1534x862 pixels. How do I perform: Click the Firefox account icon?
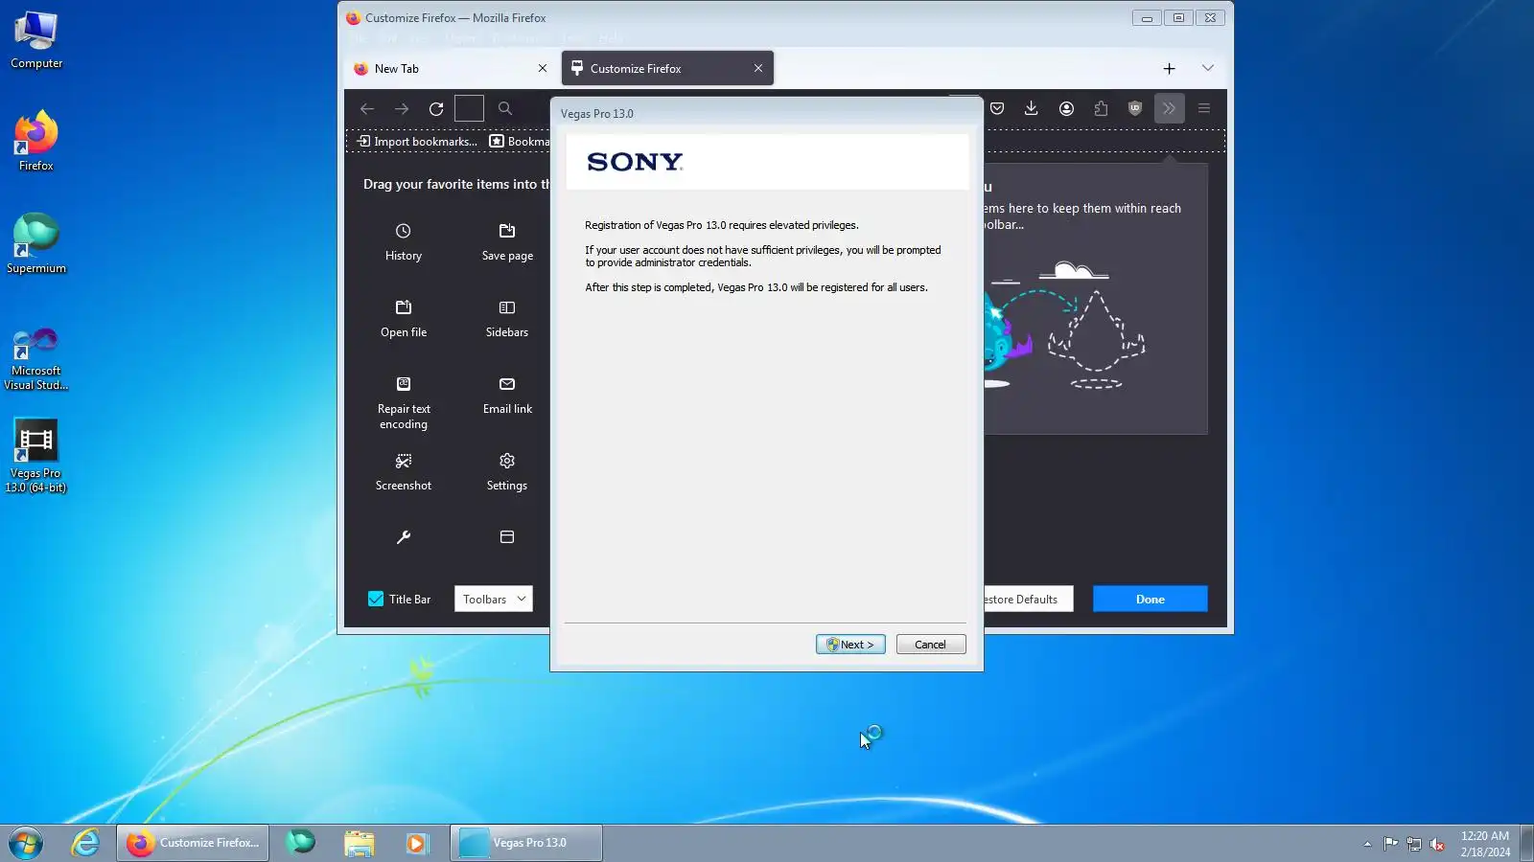pos(1066,108)
